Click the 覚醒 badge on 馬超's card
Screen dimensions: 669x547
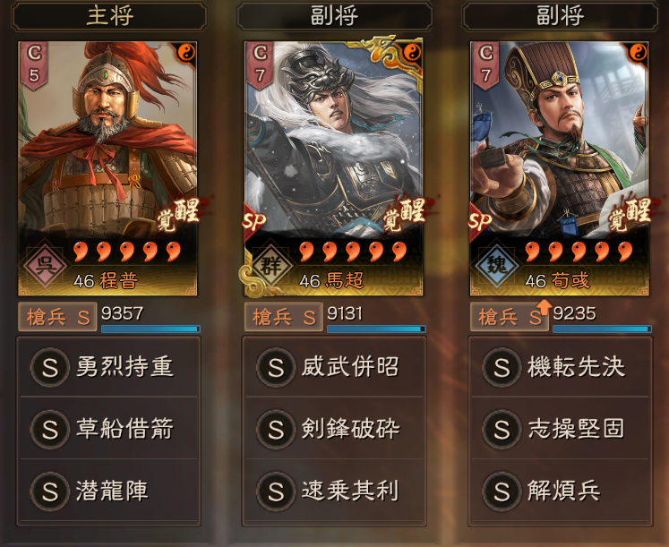405,213
